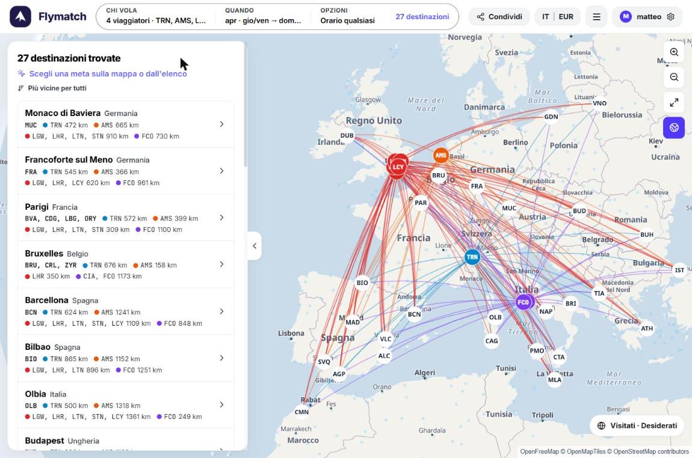Screen dimensions: 692x458
Task: Click the DUB destination marker
Action: pyautogui.click(x=347, y=136)
